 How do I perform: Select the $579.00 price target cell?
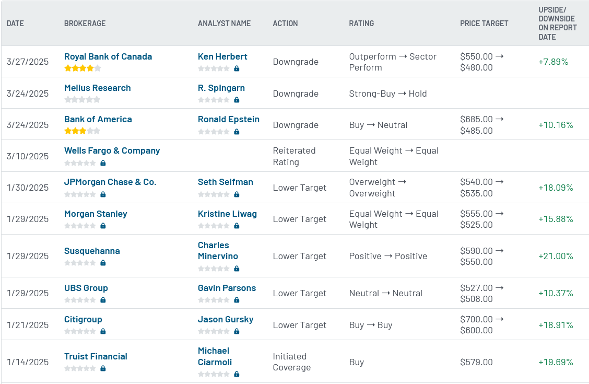point(476,362)
